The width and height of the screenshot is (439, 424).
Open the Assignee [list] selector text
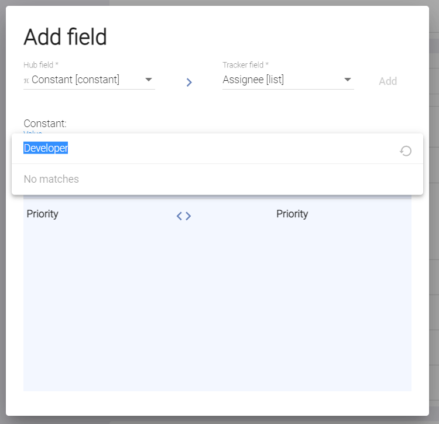click(253, 80)
